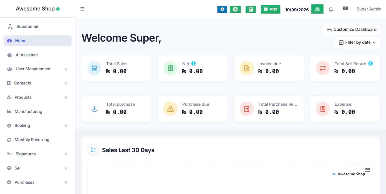386x194 pixels.
Task: Click the blue download arrow button
Action: point(222,9)
